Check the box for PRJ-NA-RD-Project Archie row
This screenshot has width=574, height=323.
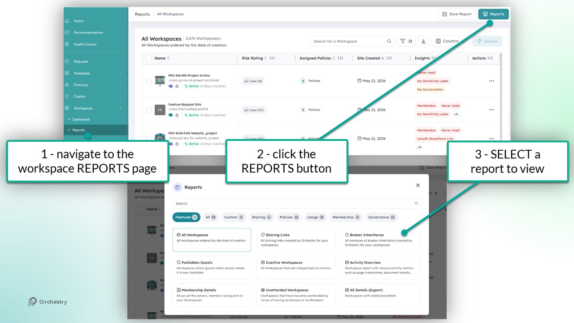[x=149, y=81]
